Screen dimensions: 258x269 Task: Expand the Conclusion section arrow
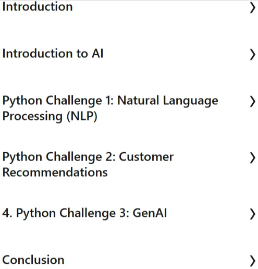(x=252, y=261)
